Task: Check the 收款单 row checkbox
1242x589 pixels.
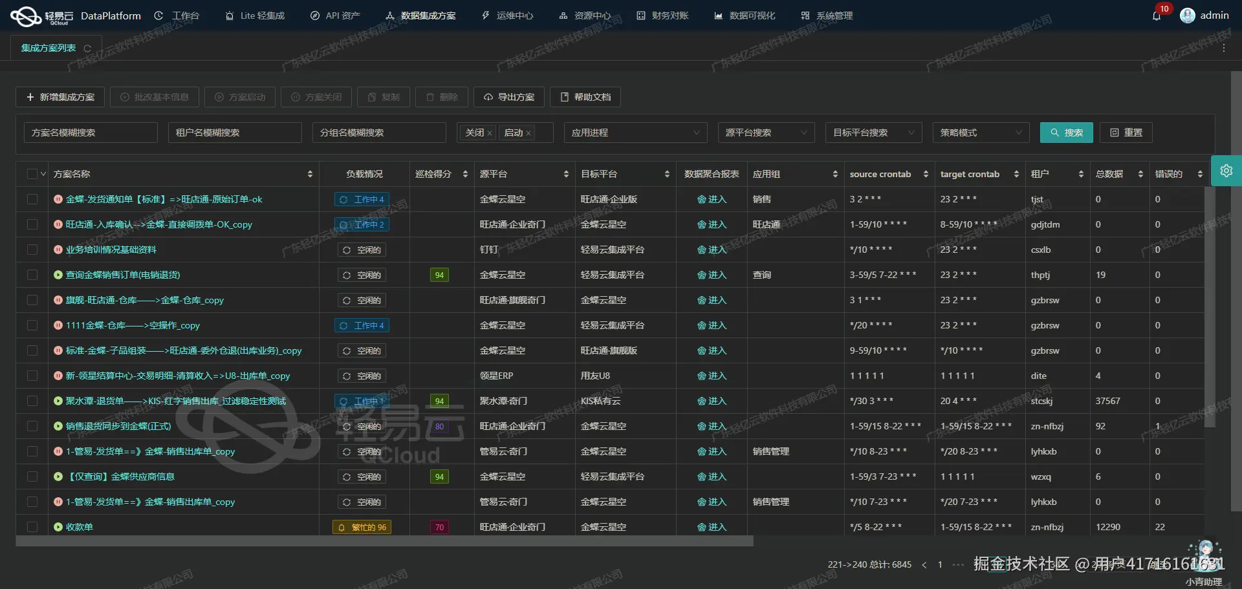Action: pyautogui.click(x=32, y=527)
